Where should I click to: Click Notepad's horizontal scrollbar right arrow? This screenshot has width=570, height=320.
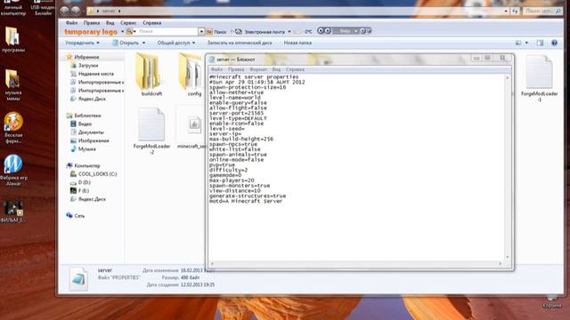[501, 264]
